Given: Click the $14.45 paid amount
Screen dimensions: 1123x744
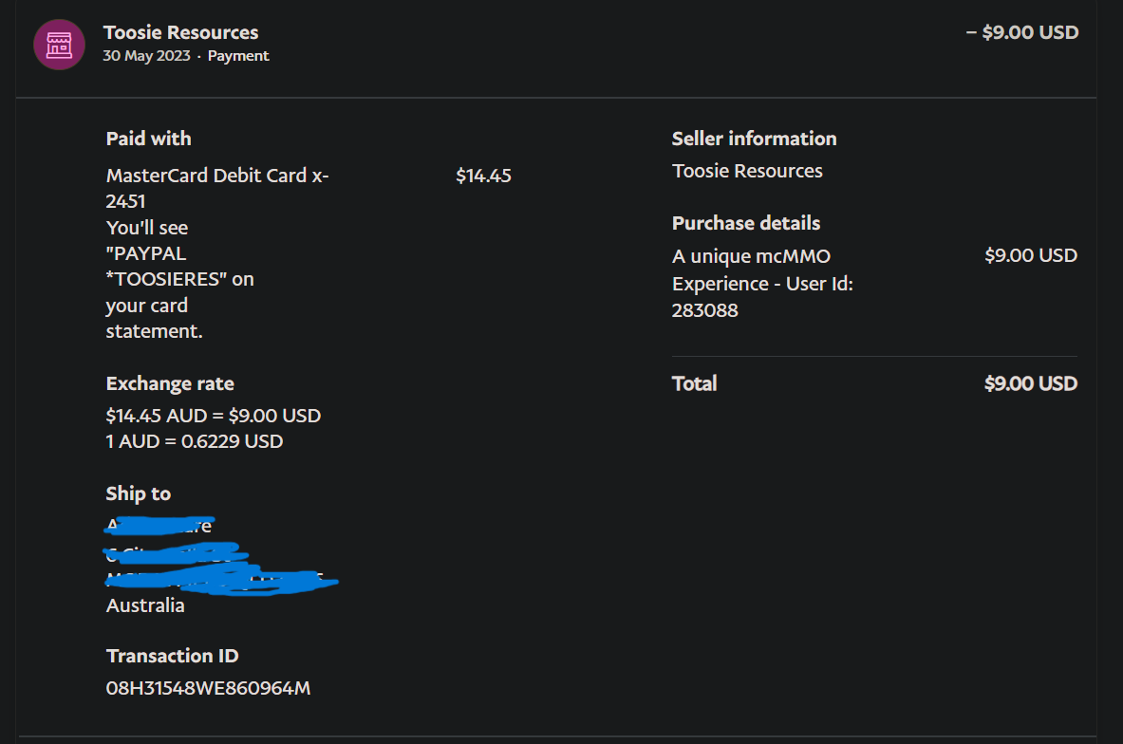Looking at the screenshot, I should pyautogui.click(x=483, y=176).
